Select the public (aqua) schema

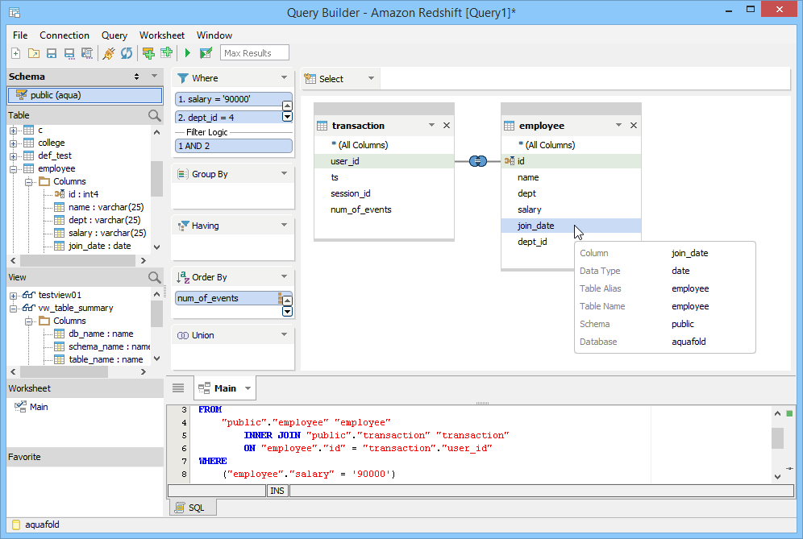[x=85, y=95]
